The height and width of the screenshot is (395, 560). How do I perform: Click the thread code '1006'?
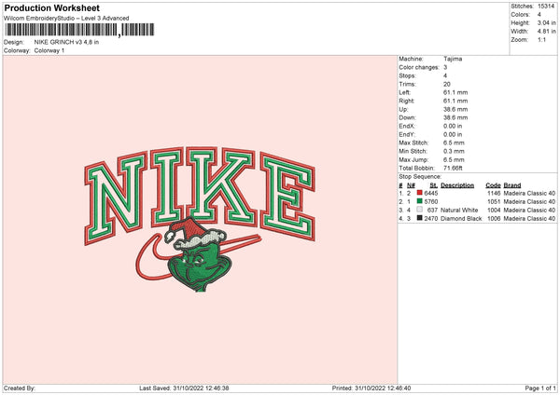pos(494,219)
